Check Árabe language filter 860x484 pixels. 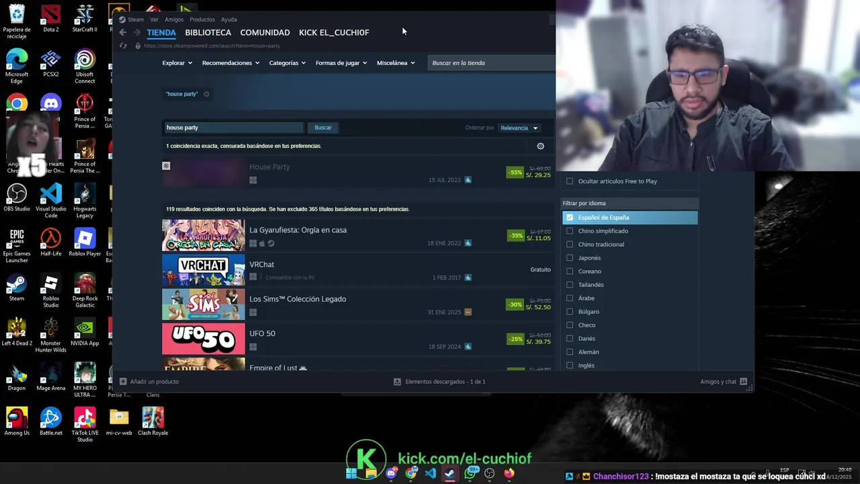(x=570, y=298)
